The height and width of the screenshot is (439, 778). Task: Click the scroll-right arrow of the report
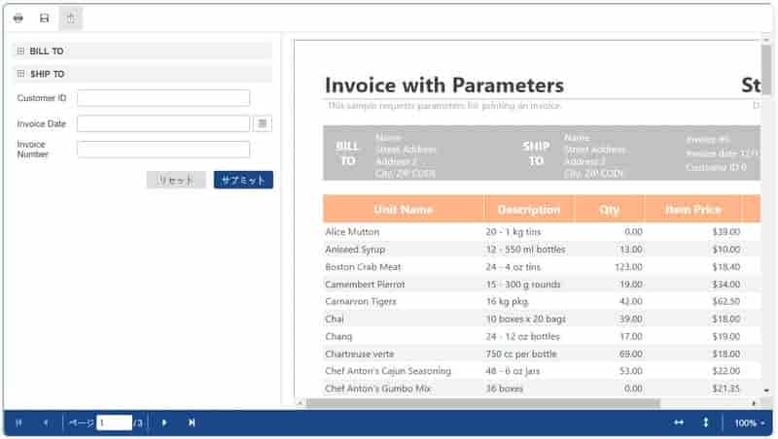(754, 403)
